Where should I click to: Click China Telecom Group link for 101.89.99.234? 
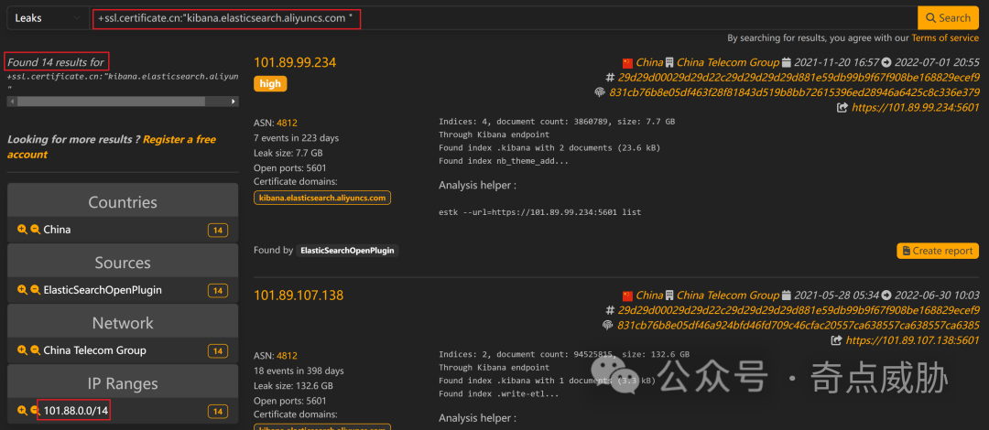click(728, 62)
